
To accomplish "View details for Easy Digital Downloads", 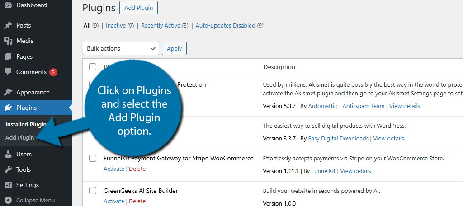I will coord(388,138).
